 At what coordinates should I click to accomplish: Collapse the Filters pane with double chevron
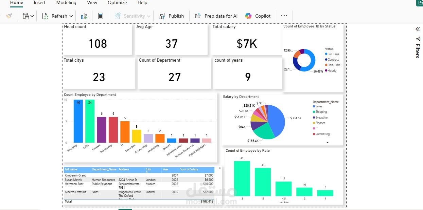[418, 29]
